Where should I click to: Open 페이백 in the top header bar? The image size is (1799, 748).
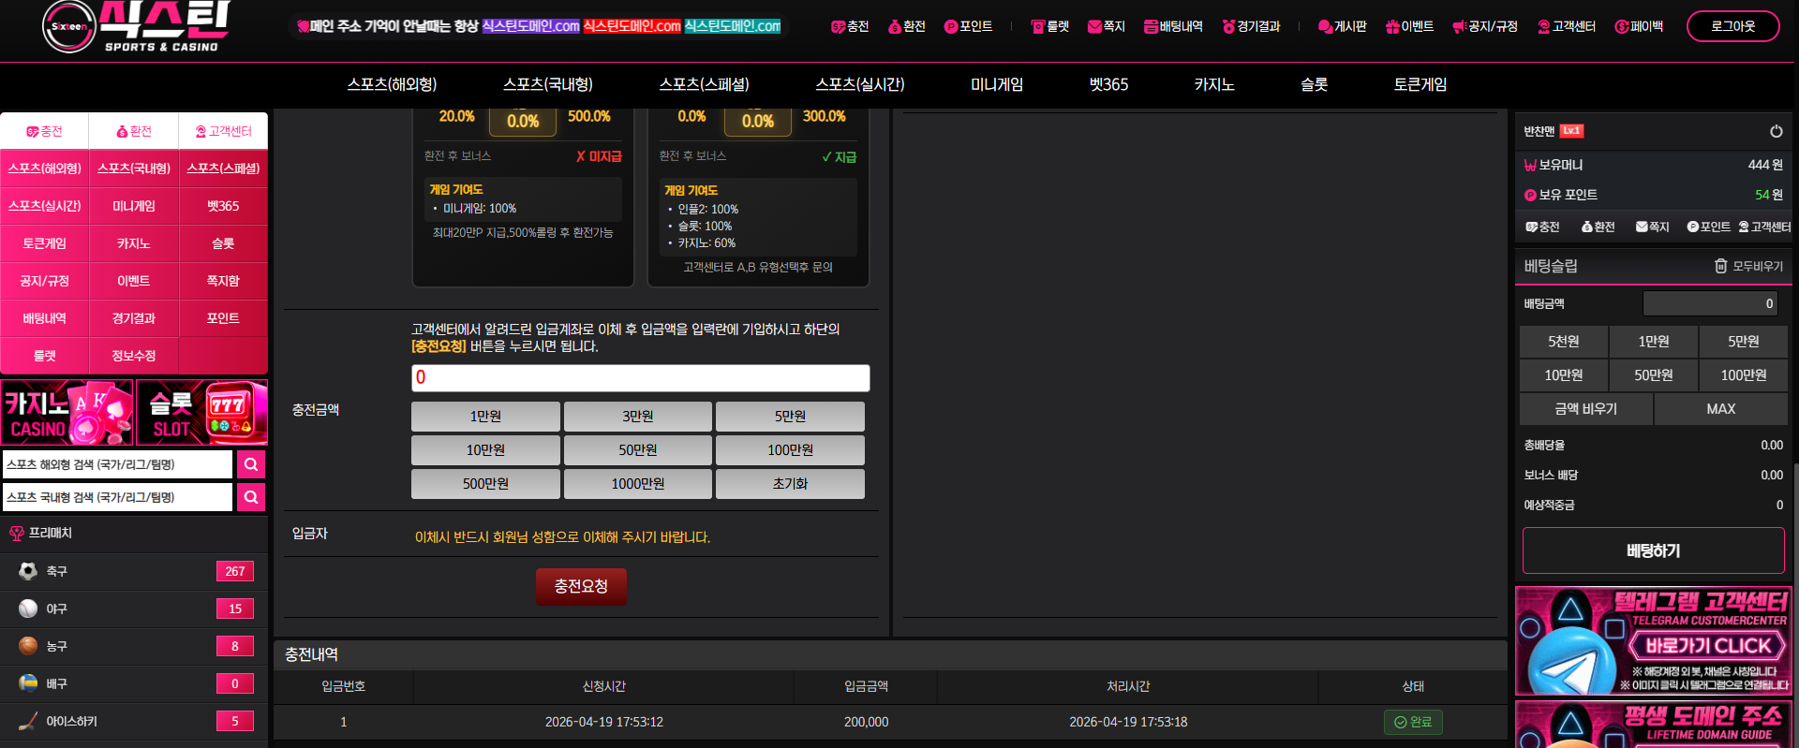(1639, 26)
